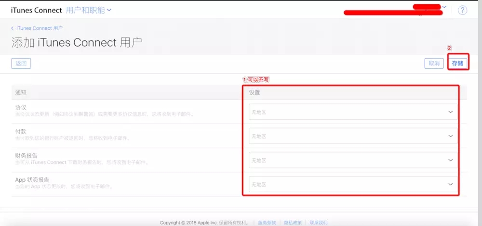
Task: Click the 存储 save button
Action: 457,63
